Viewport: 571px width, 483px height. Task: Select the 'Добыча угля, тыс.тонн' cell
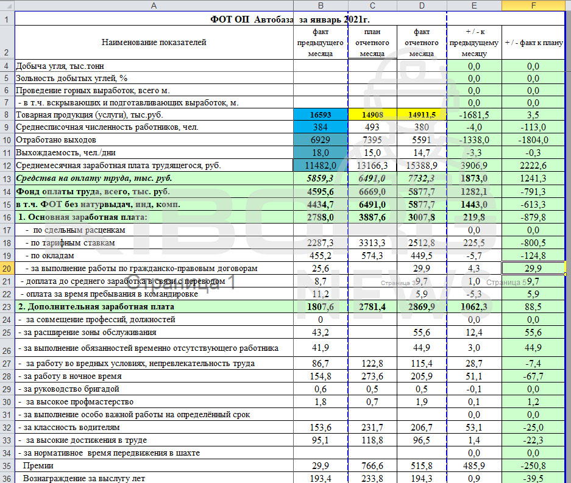point(154,66)
